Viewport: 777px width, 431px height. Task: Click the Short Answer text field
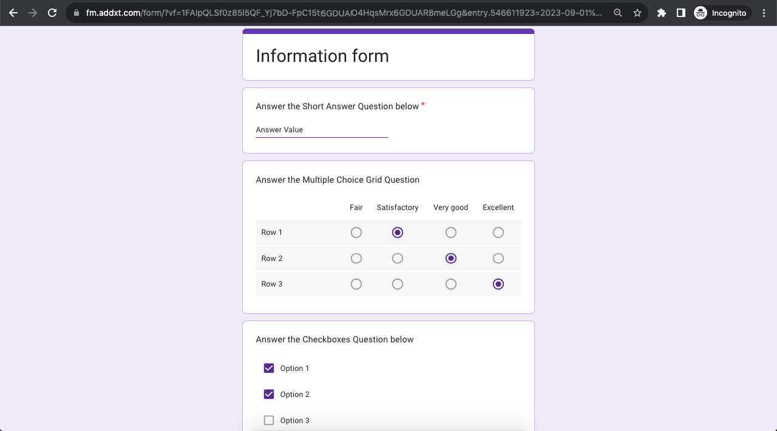pyautogui.click(x=322, y=130)
